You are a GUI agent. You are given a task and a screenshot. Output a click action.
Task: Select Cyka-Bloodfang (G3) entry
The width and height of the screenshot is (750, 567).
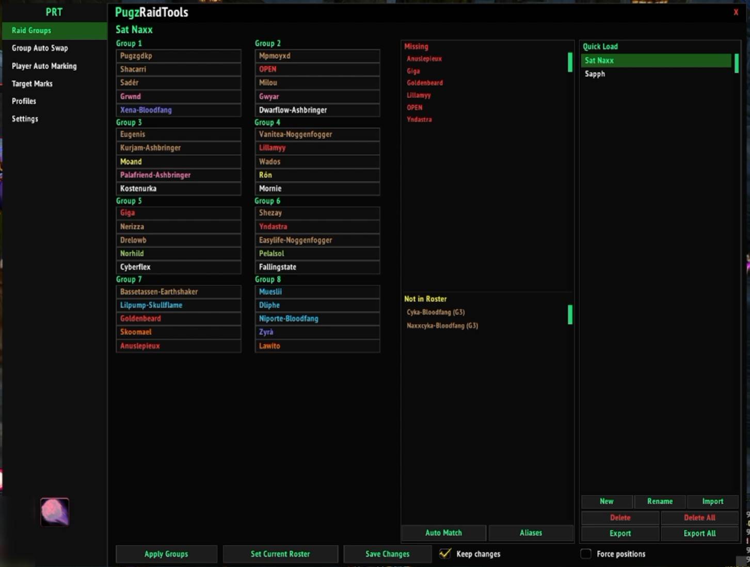click(436, 312)
